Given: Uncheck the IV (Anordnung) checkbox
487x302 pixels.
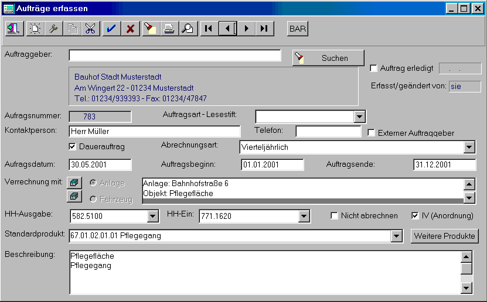Looking at the screenshot, I should point(416,216).
